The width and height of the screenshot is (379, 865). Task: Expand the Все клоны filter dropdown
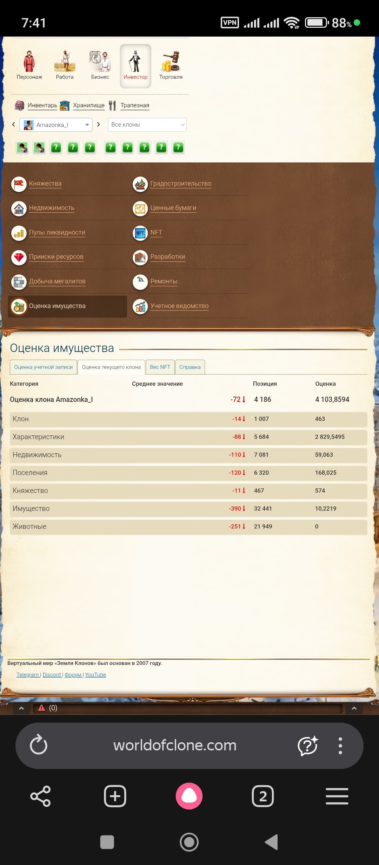[x=147, y=125]
